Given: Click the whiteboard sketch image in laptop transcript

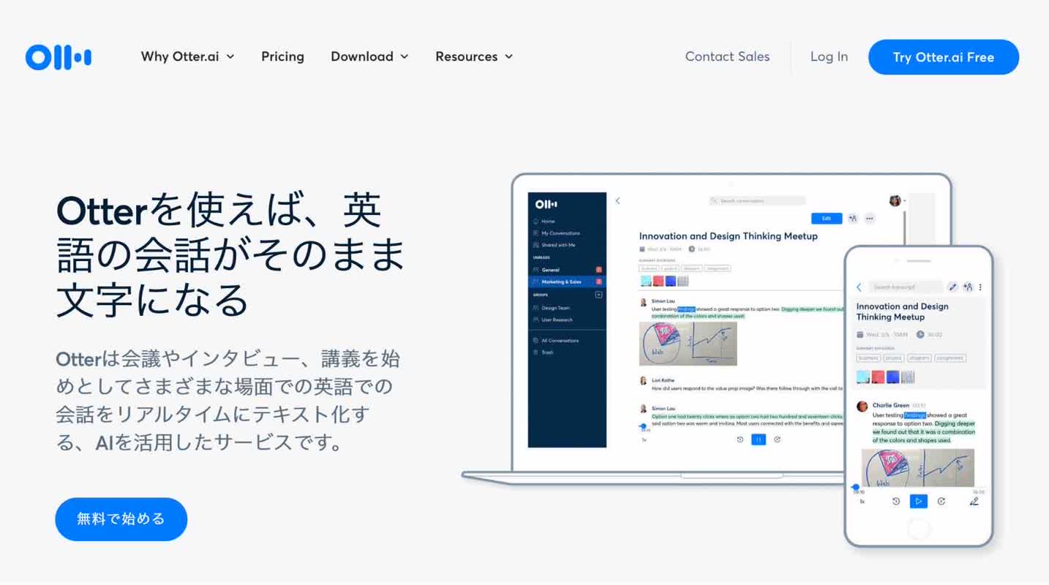Looking at the screenshot, I should [x=688, y=343].
